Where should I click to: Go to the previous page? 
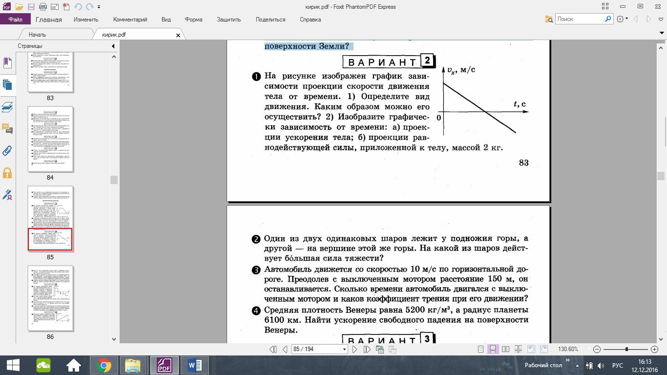click(285, 349)
